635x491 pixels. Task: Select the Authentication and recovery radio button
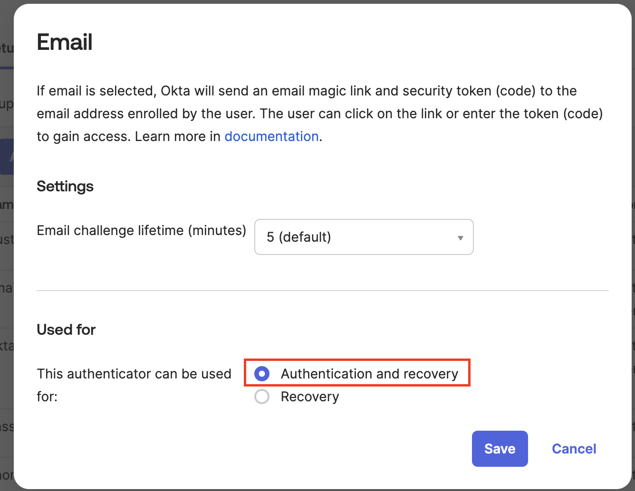(x=262, y=374)
